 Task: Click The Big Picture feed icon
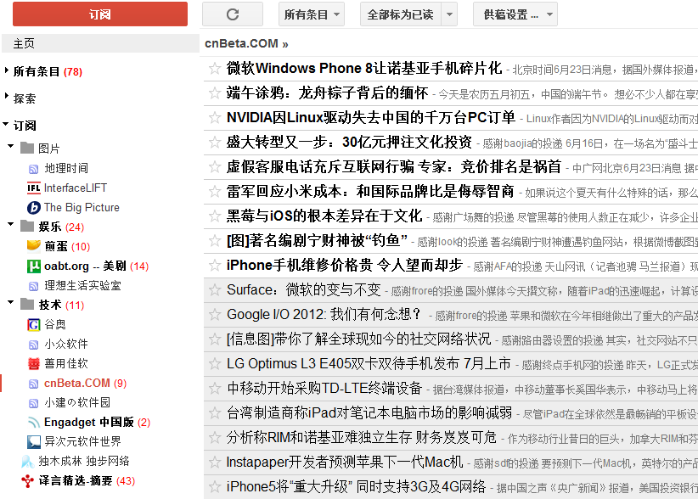pos(33,208)
